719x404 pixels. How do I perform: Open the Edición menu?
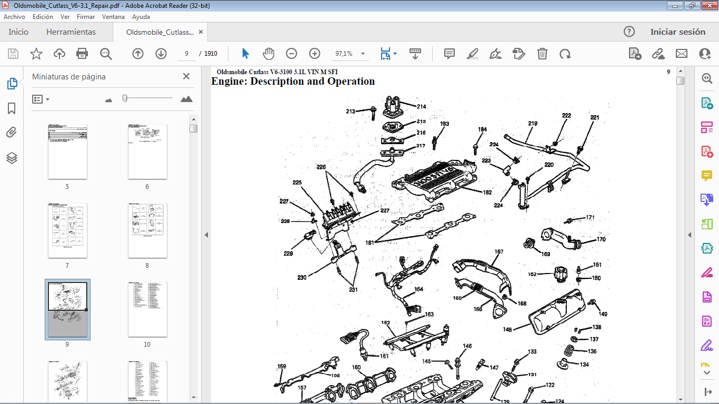point(43,17)
